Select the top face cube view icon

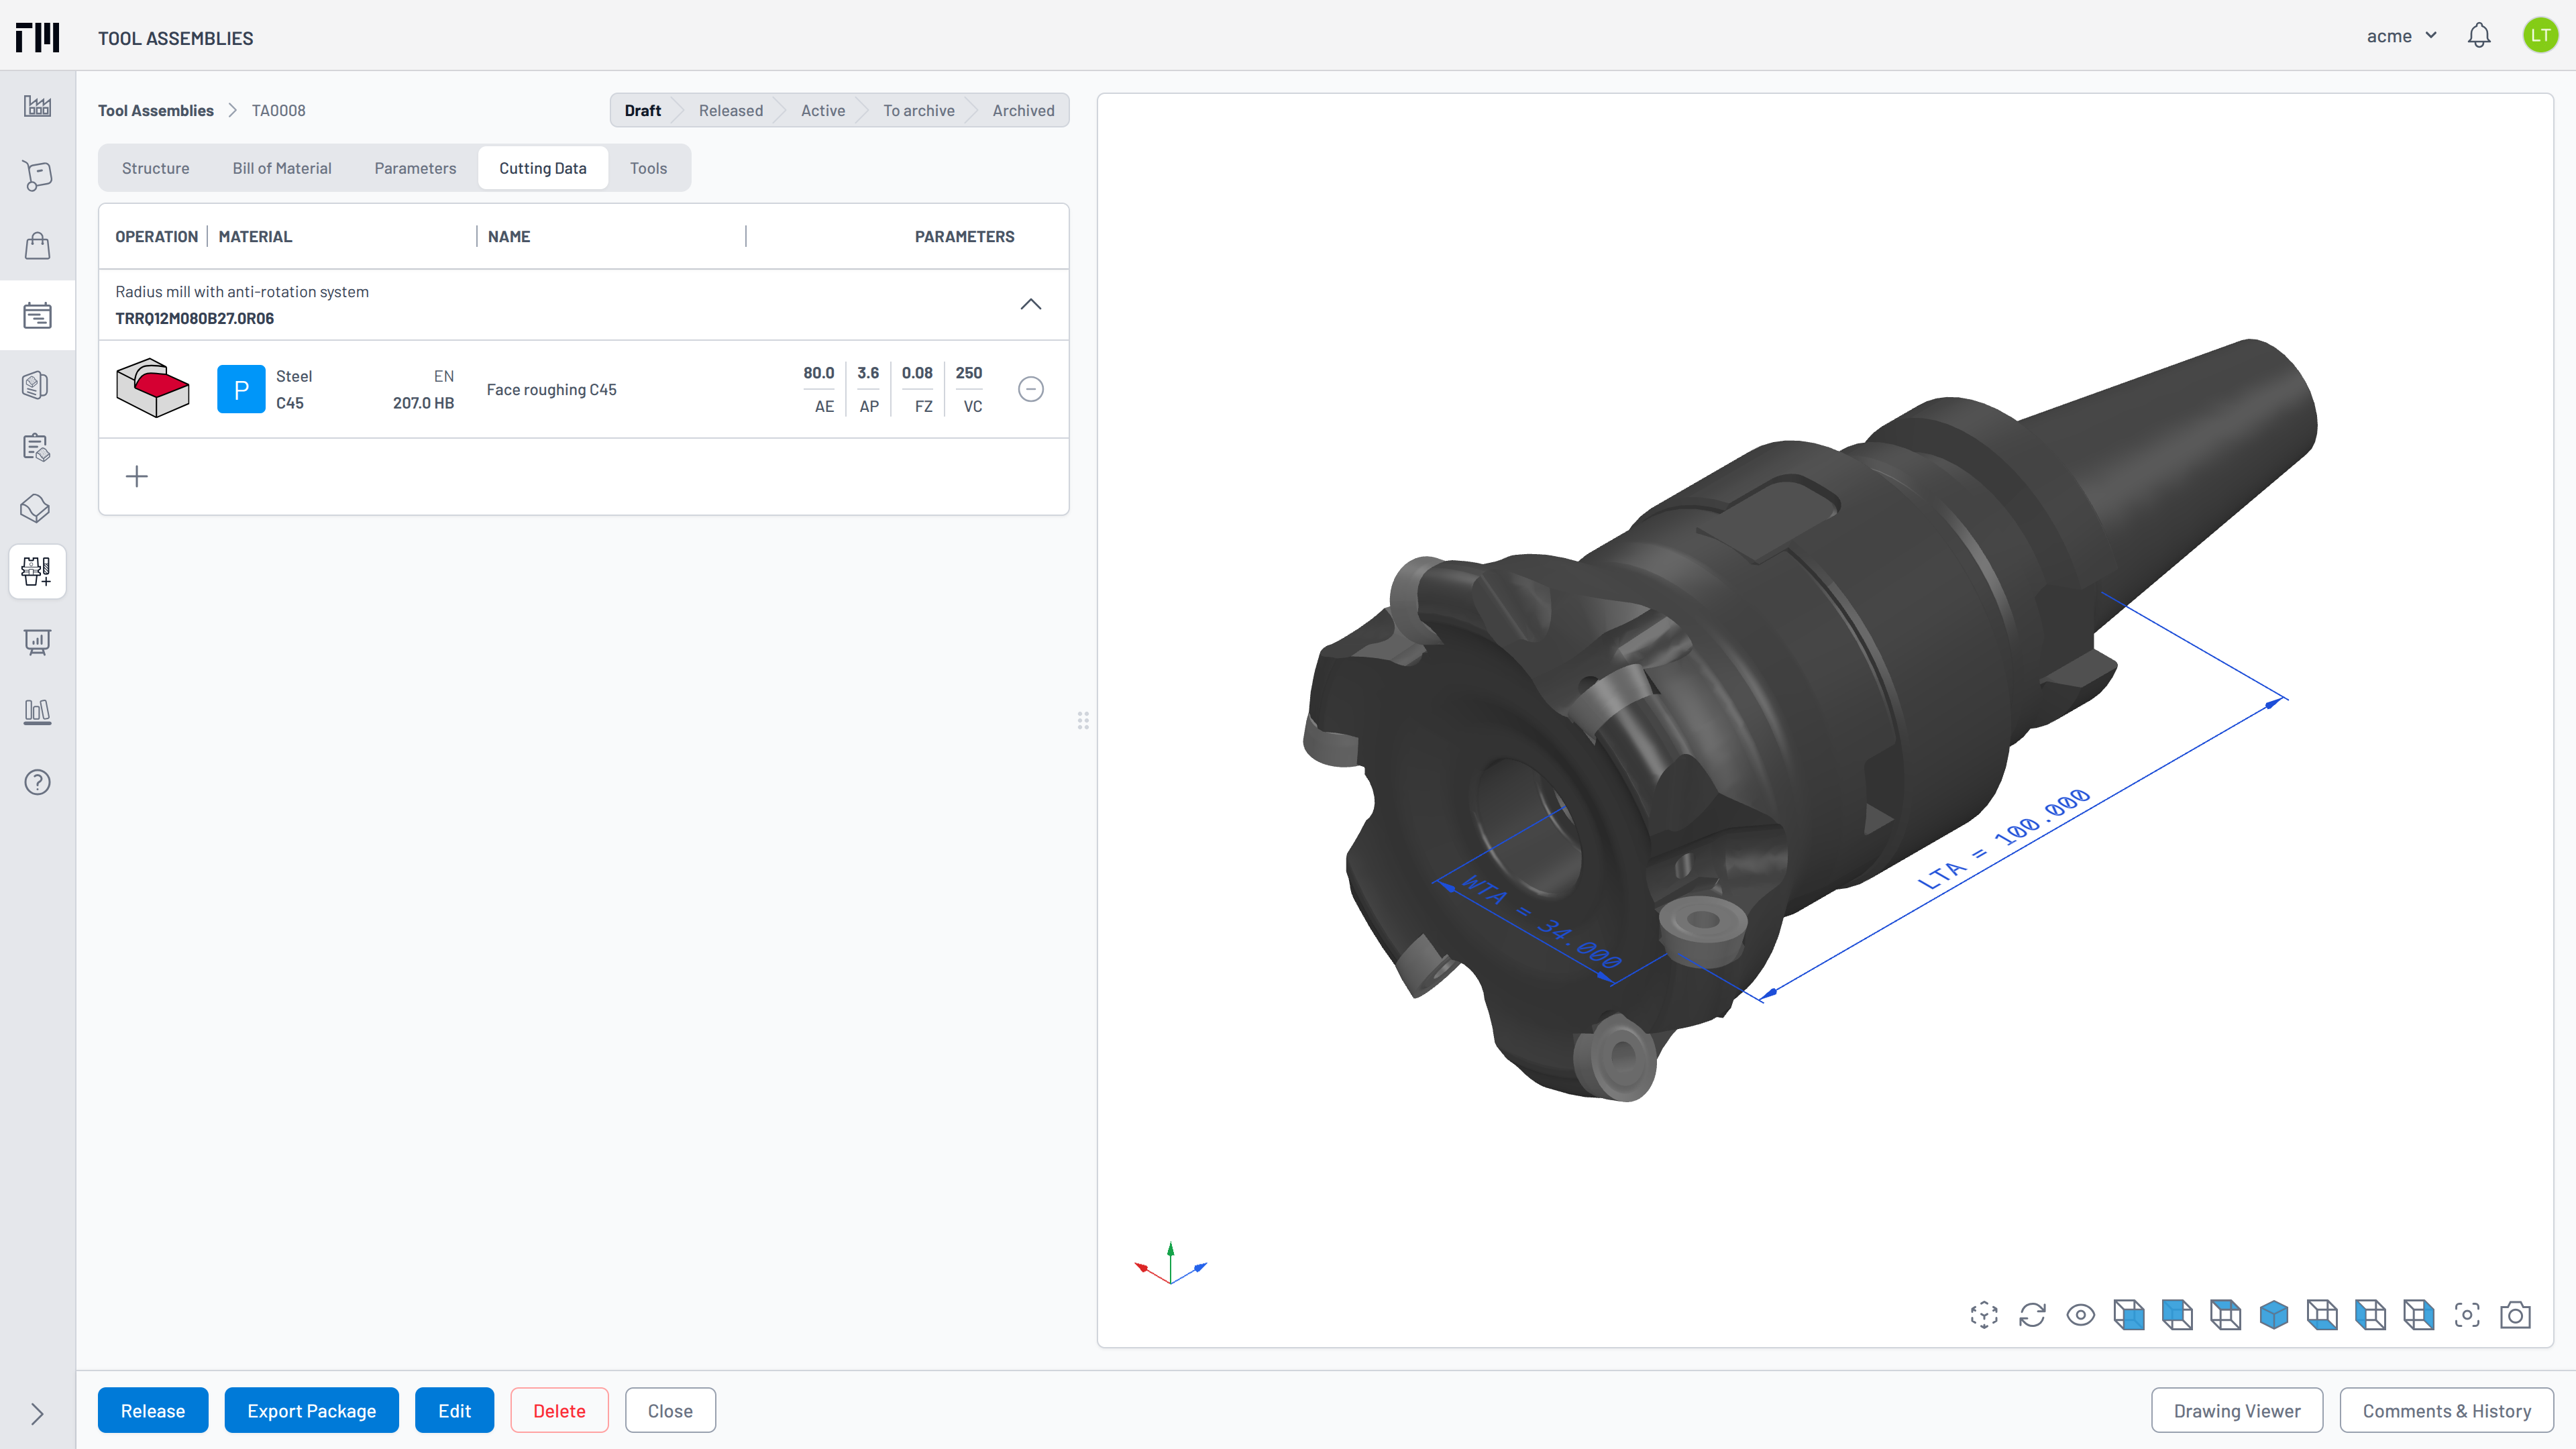[x=2225, y=1314]
